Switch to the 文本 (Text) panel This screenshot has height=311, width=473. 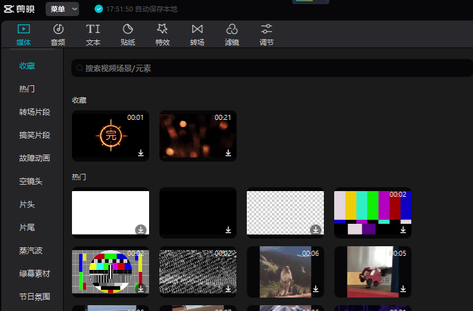pos(93,34)
